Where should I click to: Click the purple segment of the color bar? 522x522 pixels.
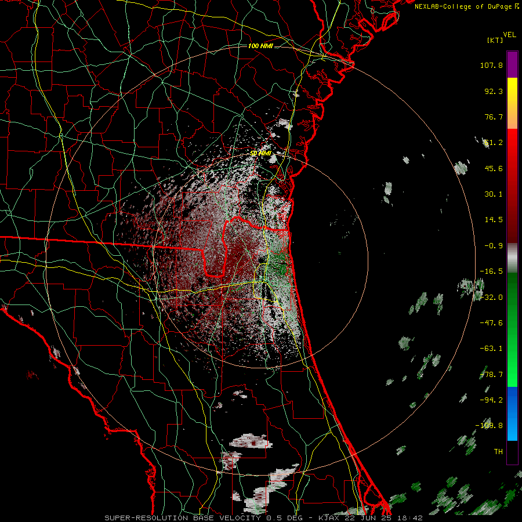coord(512,64)
